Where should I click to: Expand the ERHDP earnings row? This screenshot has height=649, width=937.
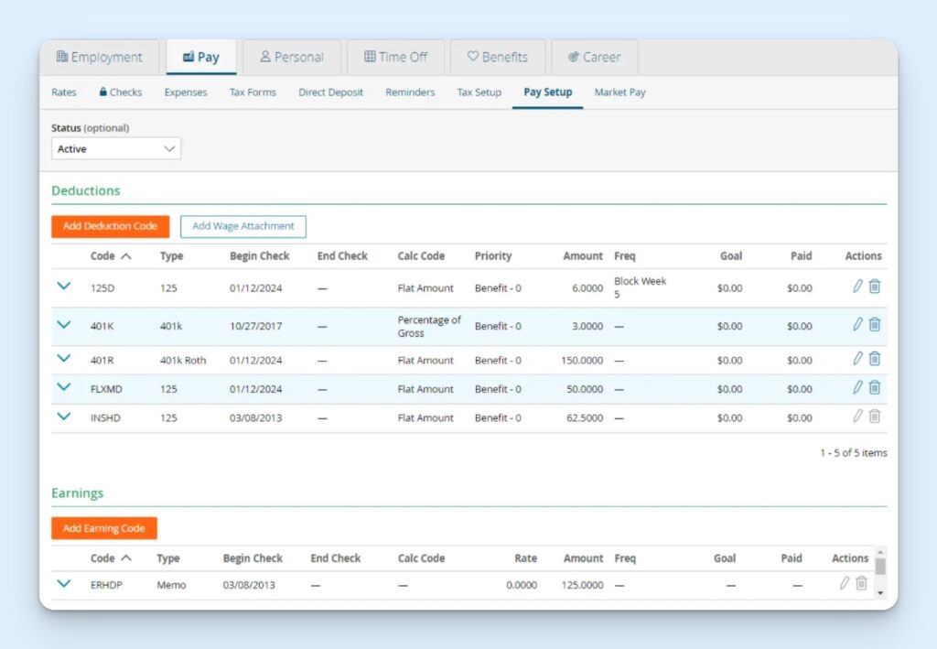[x=64, y=584]
